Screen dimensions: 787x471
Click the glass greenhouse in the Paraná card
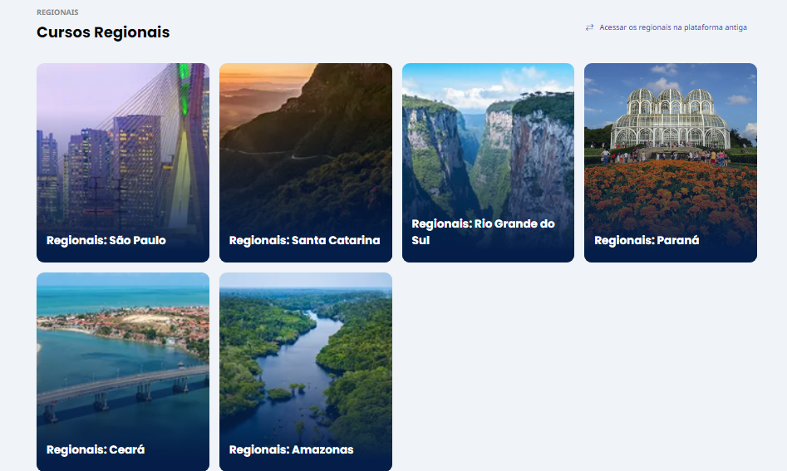[670, 119]
